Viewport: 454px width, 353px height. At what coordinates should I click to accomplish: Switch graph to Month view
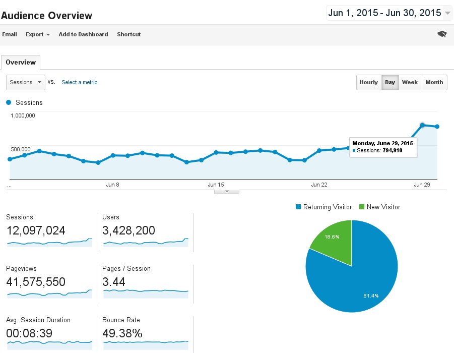click(434, 82)
